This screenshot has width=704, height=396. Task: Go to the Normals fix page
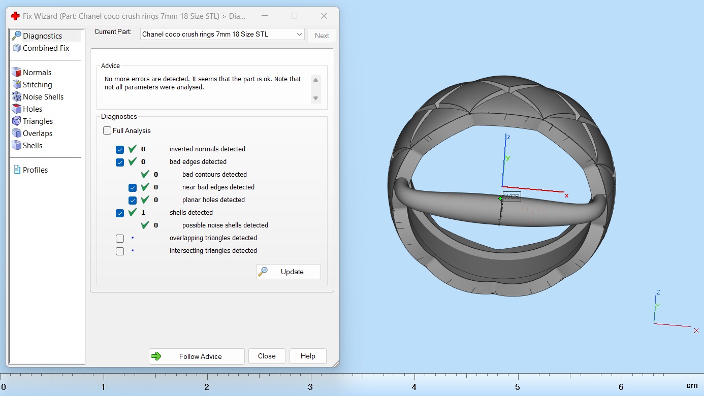point(37,73)
